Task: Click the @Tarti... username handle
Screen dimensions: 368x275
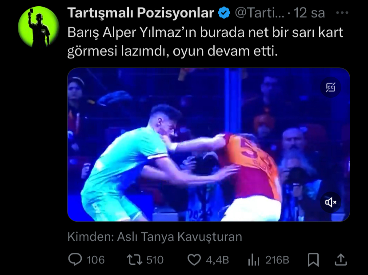Action: click(260, 13)
